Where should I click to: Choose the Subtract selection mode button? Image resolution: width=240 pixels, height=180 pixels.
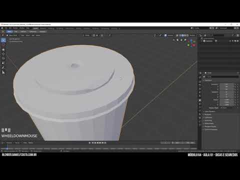coord(23,31)
